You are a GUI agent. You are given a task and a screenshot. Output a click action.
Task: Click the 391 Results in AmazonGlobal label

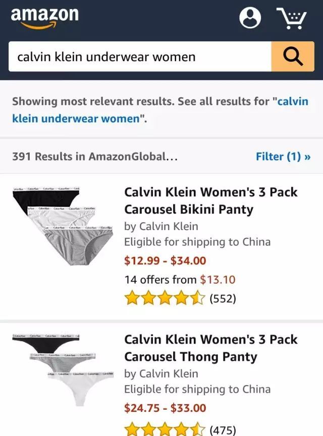click(x=95, y=156)
